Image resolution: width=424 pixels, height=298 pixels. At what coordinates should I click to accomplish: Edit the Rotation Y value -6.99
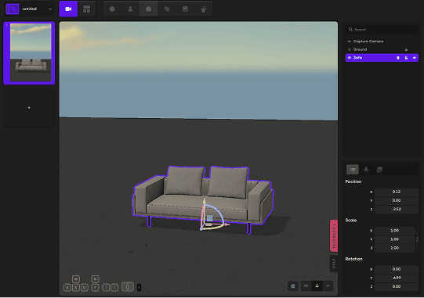[397, 278]
